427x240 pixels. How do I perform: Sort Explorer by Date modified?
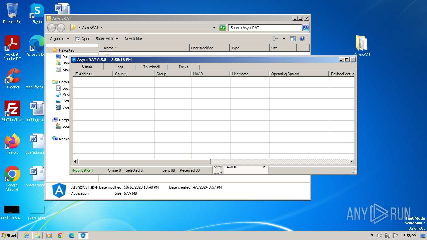click(x=209, y=48)
